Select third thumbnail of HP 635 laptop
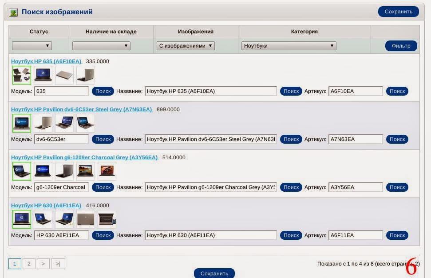431x278 pixels. tap(64, 75)
